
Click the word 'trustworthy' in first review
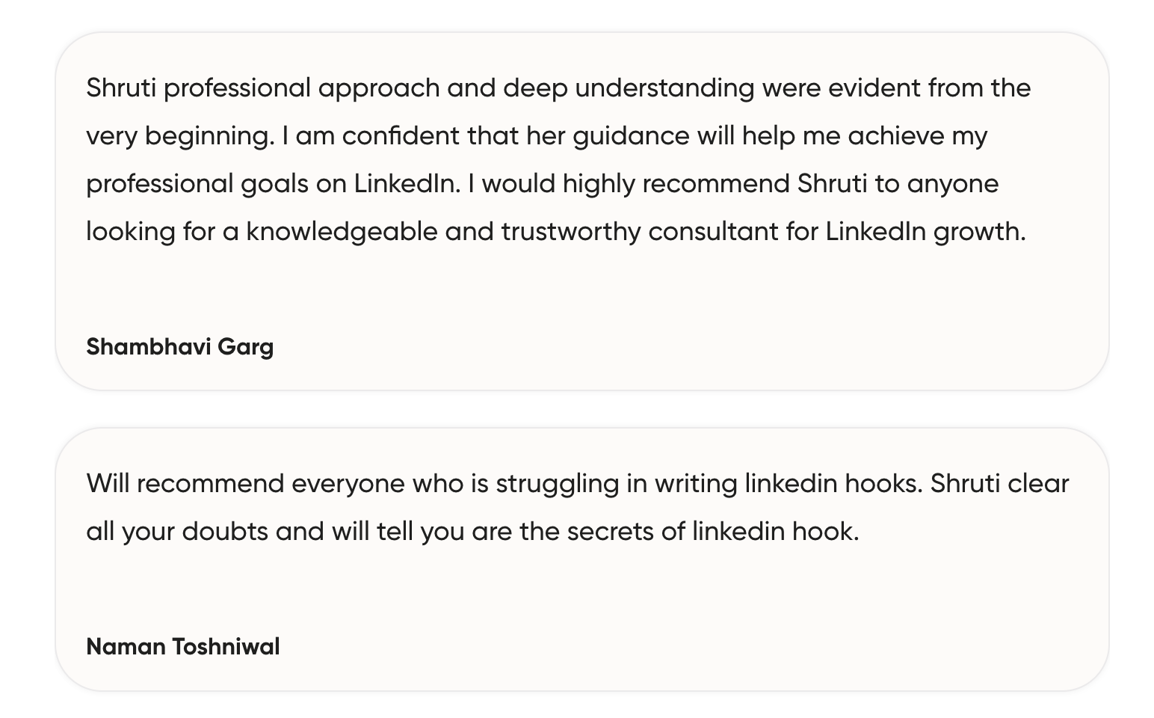pos(571,232)
